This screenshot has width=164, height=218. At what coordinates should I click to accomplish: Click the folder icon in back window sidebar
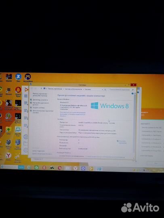pyautogui.click(x=26, y=143)
